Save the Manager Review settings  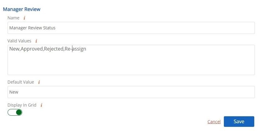click(x=239, y=121)
